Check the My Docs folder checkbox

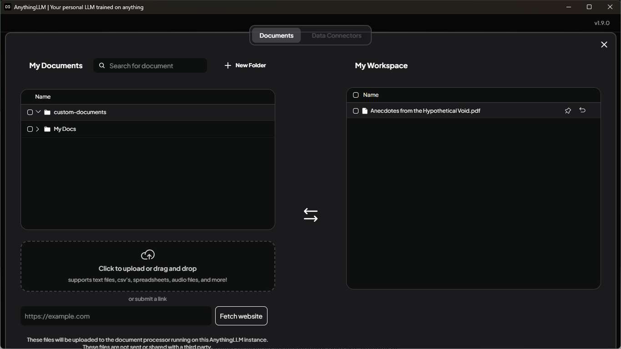click(30, 129)
